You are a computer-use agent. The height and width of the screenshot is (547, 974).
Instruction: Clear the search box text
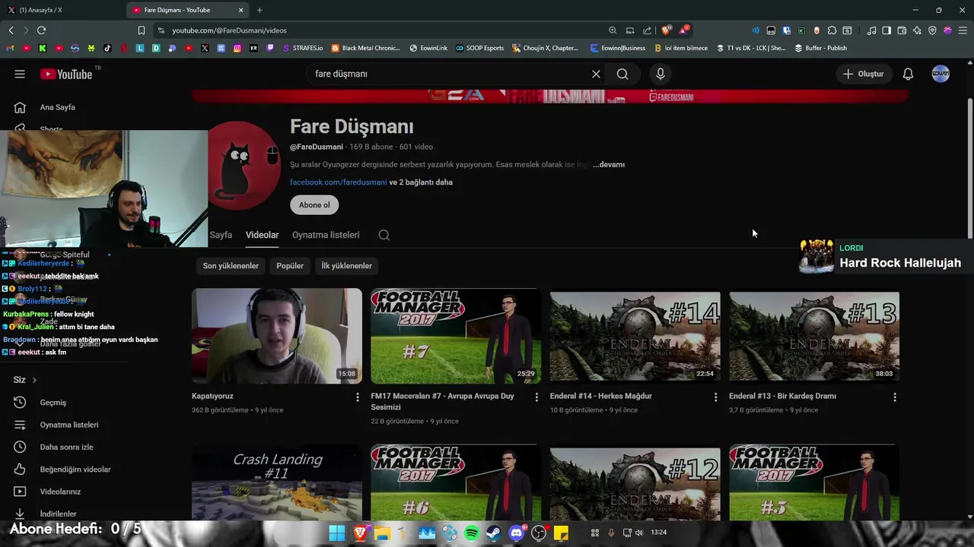pyautogui.click(x=596, y=74)
